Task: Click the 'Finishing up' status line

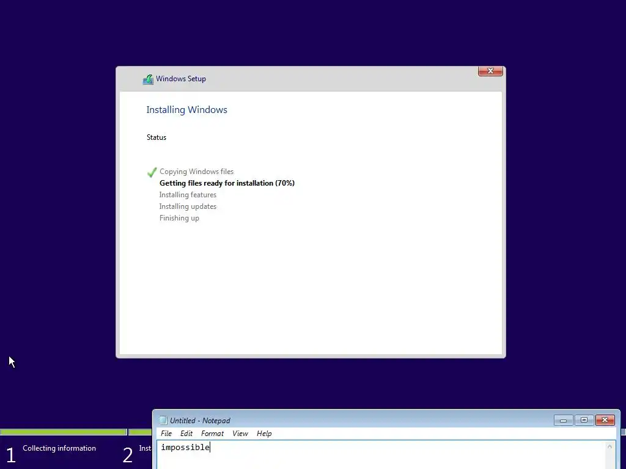Action: [x=179, y=218]
